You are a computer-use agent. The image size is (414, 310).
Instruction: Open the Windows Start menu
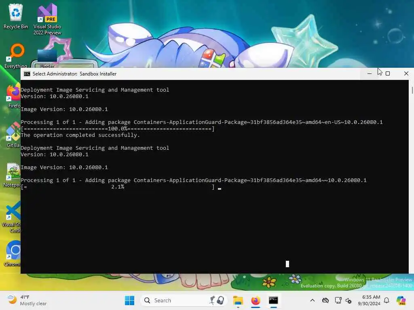[x=129, y=300]
